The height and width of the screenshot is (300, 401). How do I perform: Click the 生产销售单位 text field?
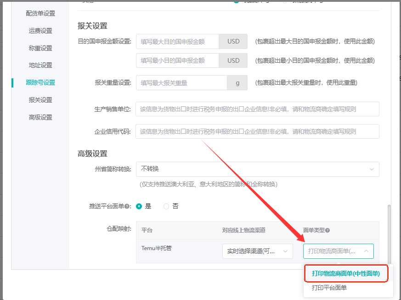(257, 109)
